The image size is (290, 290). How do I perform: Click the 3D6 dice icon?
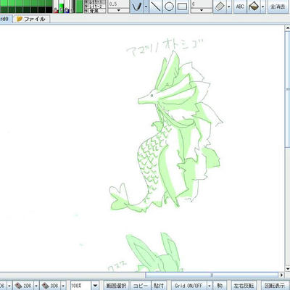point(51,286)
